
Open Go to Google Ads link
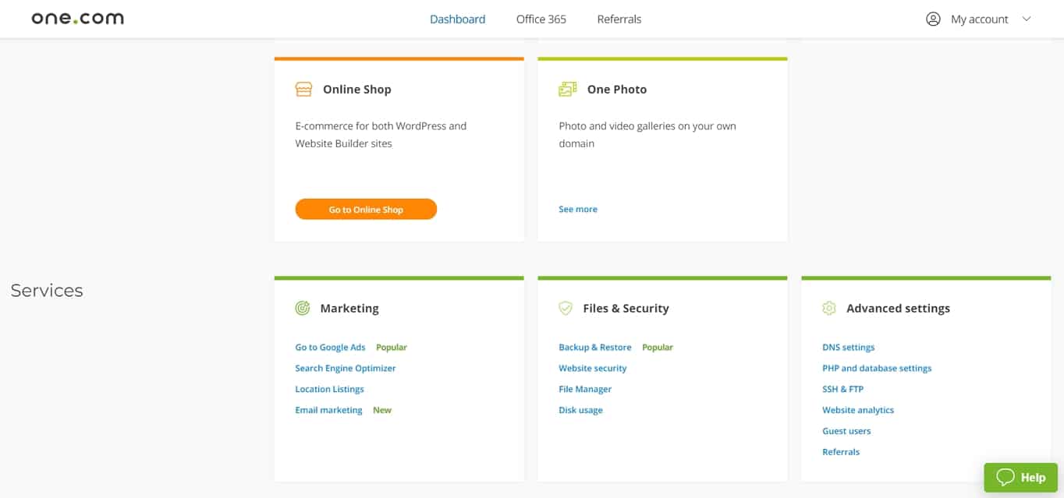coord(330,348)
